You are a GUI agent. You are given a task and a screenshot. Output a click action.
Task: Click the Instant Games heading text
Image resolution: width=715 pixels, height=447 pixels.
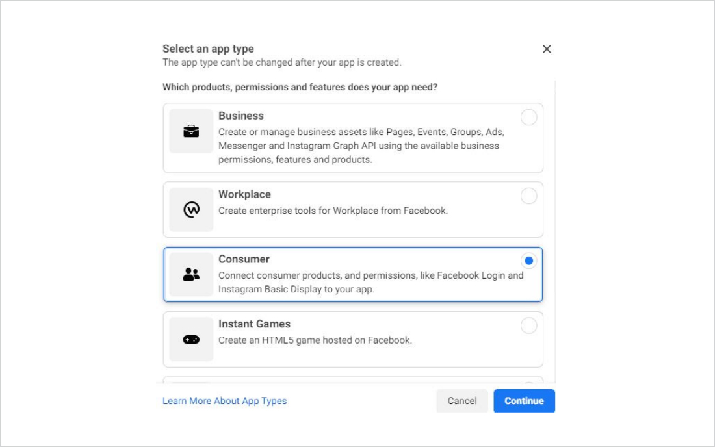click(254, 324)
